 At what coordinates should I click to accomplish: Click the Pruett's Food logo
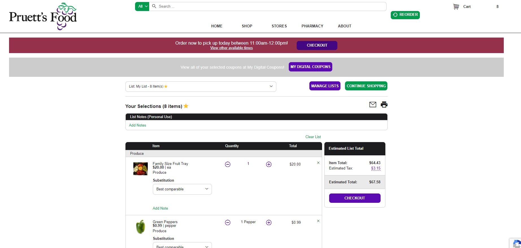point(43,16)
